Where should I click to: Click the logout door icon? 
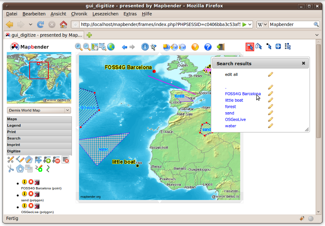pos(221,47)
